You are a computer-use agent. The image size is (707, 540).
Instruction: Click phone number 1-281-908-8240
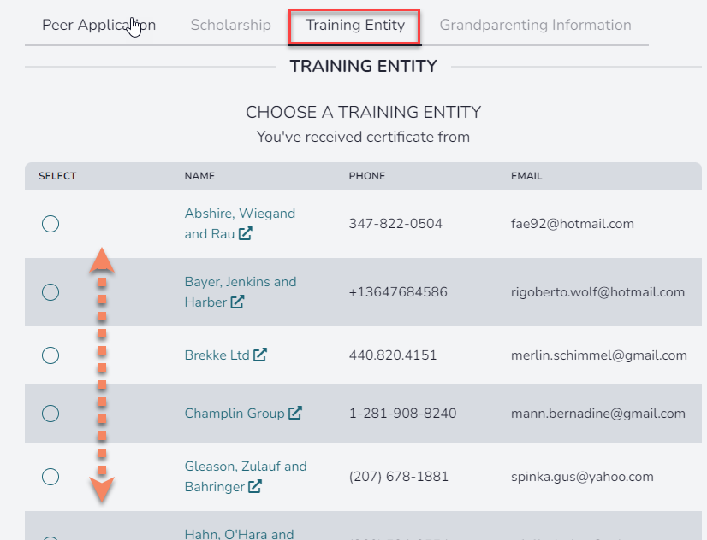[402, 413]
